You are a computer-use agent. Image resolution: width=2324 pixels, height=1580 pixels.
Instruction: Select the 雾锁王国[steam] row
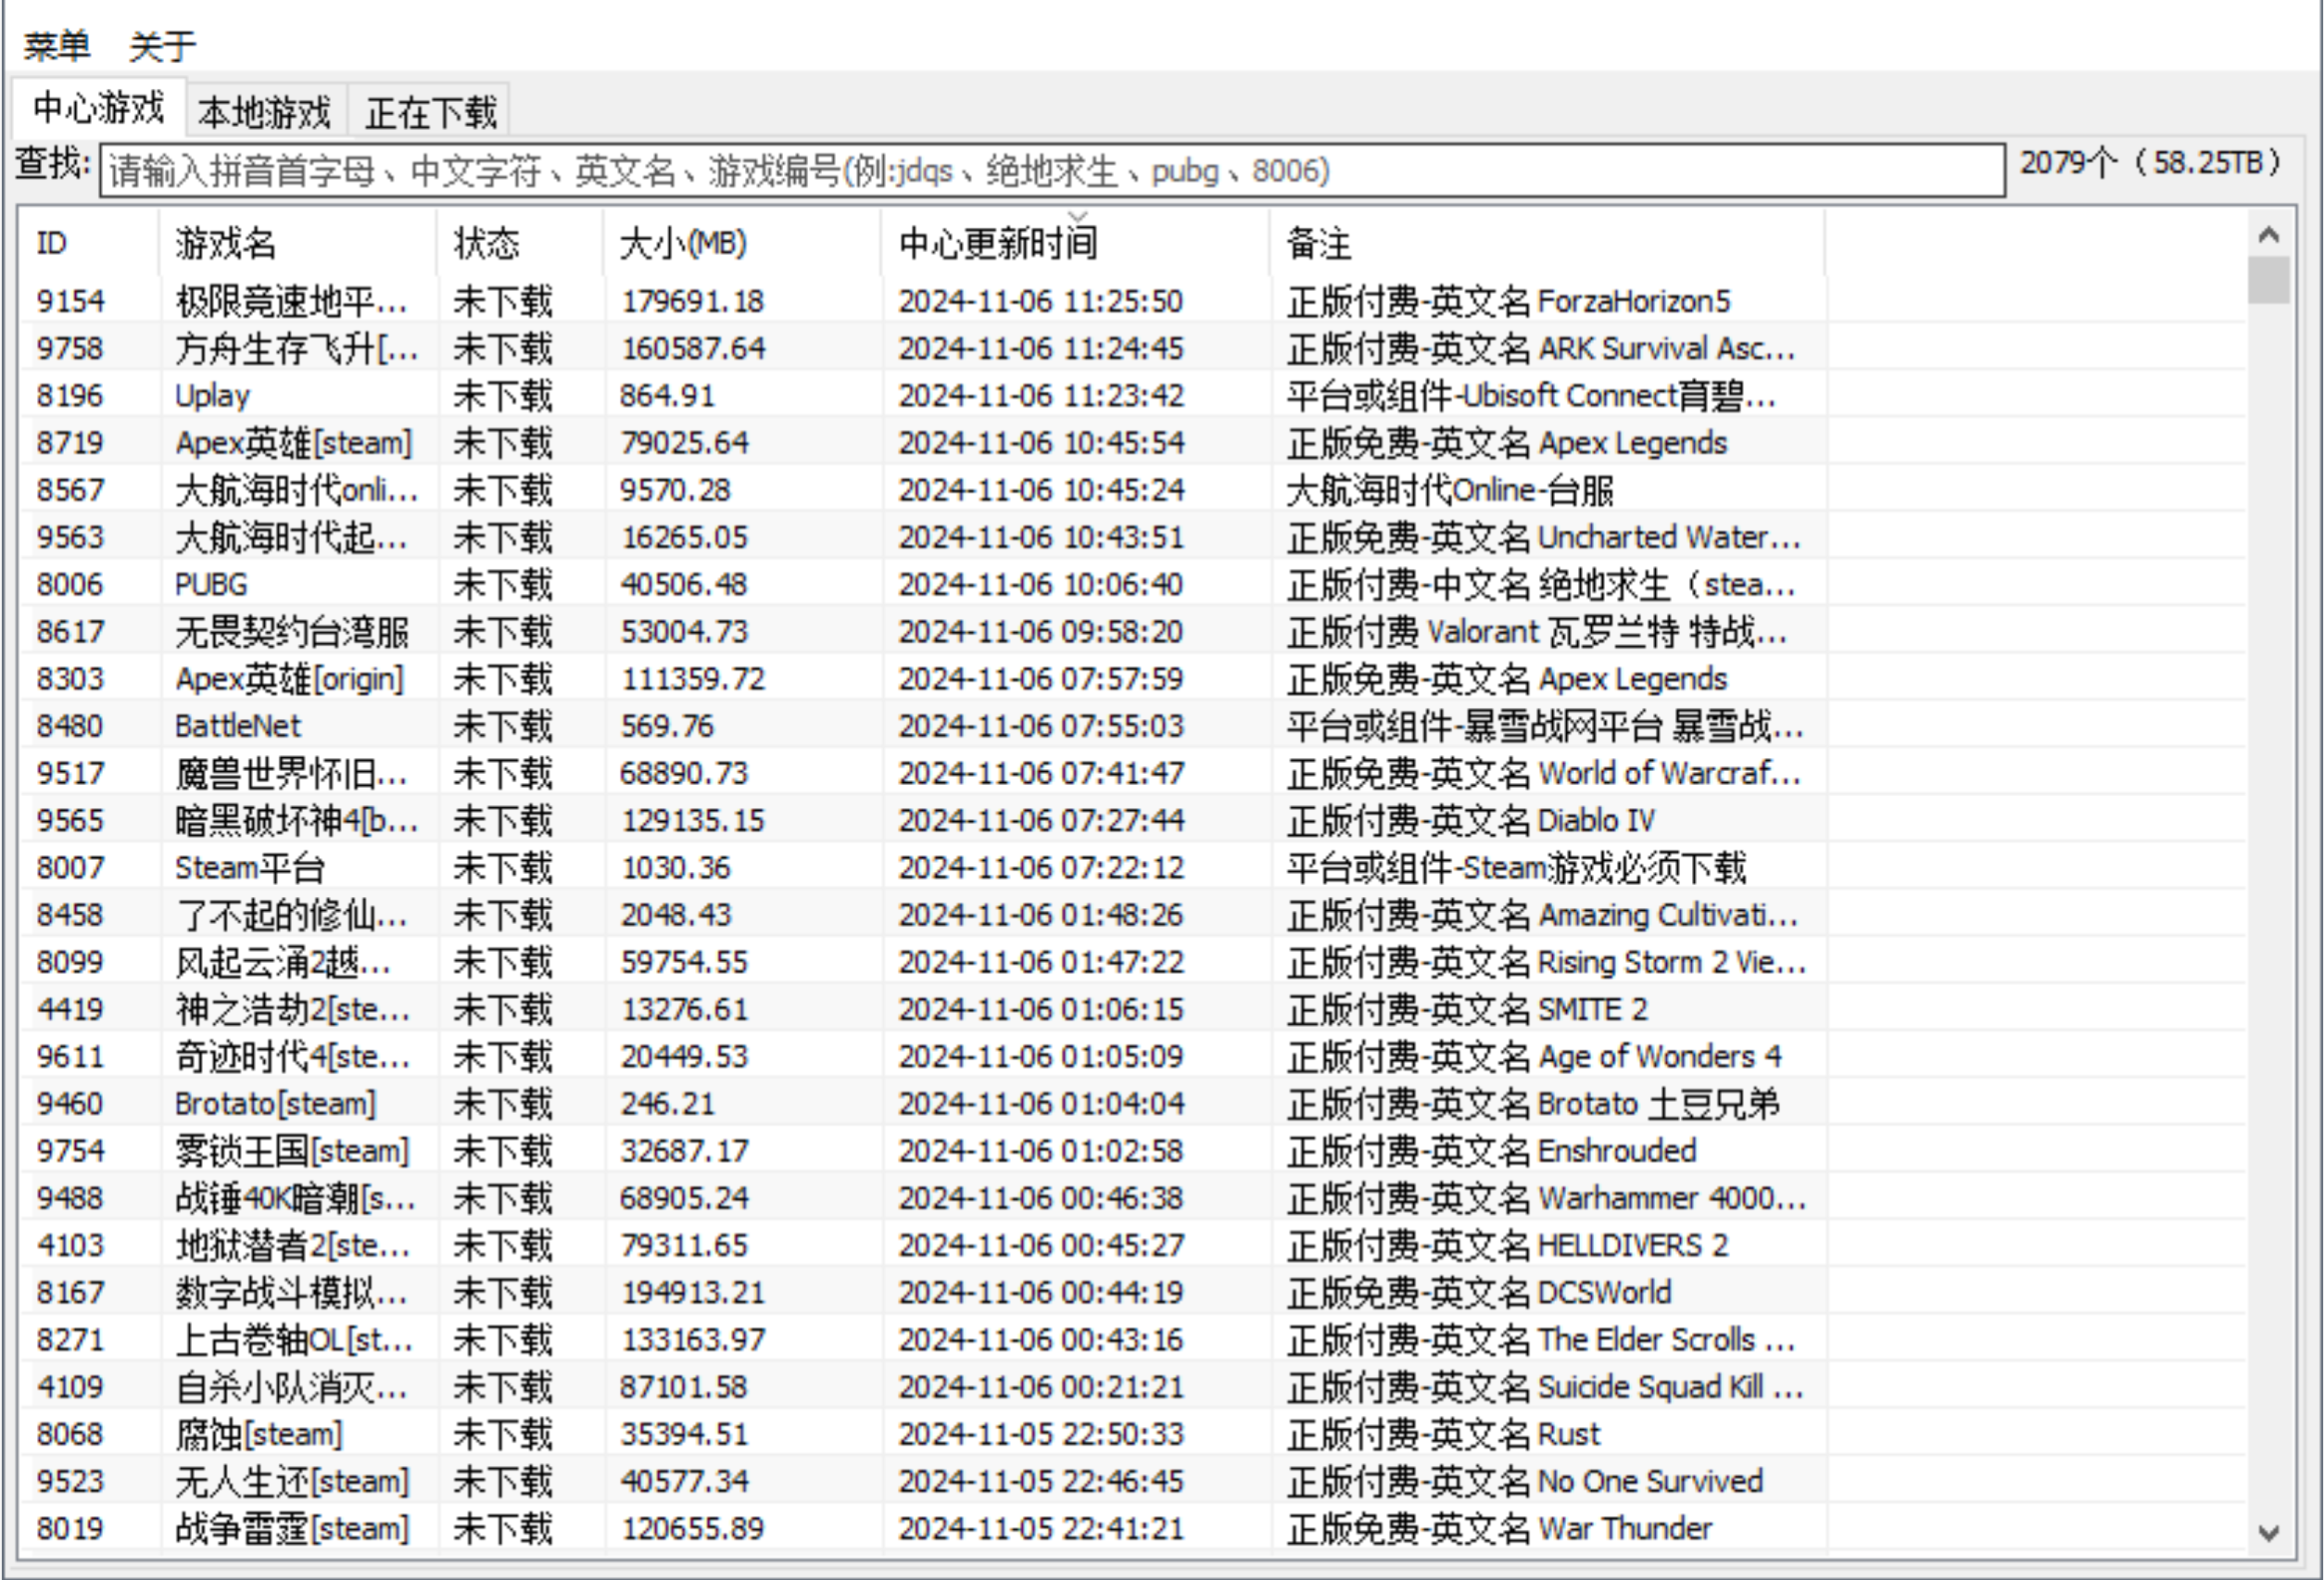pos(1132,1150)
